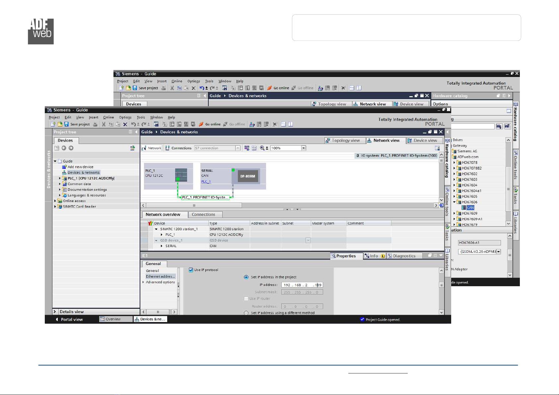Screen dimensions: 559x395
Task: Toggle the Use IP router checkbox
Action: click(x=246, y=298)
